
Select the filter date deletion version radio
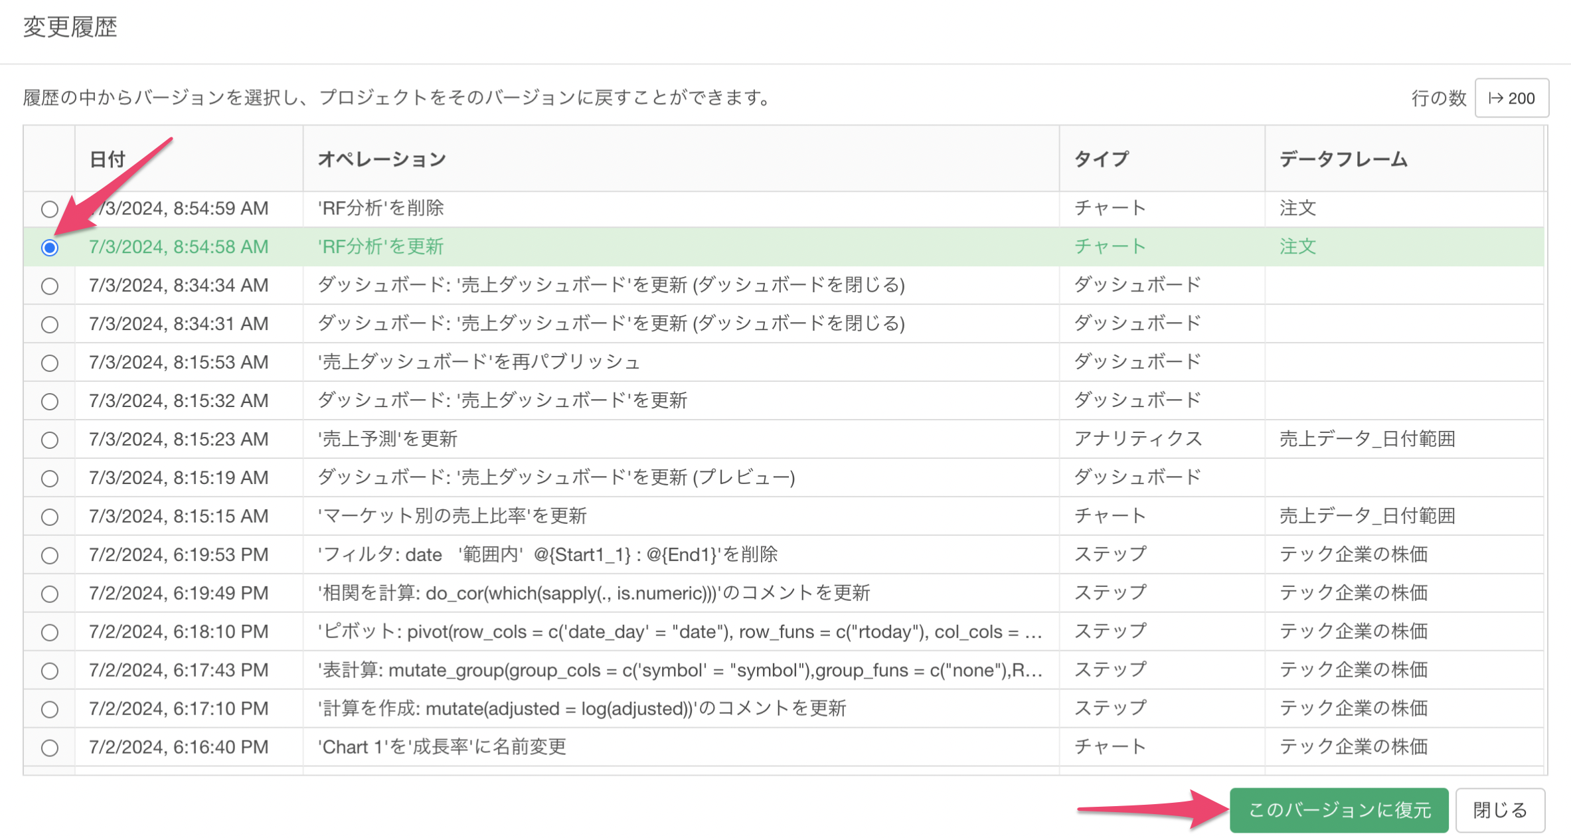pyautogui.click(x=50, y=556)
